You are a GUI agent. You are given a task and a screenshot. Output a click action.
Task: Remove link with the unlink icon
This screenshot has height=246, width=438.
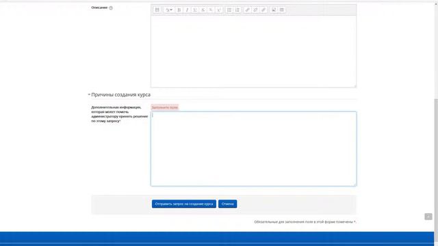point(255,10)
